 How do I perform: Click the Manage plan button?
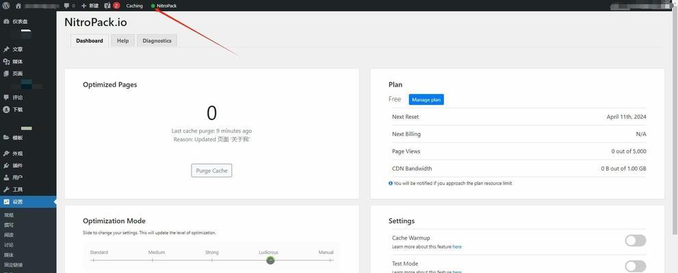(426, 100)
